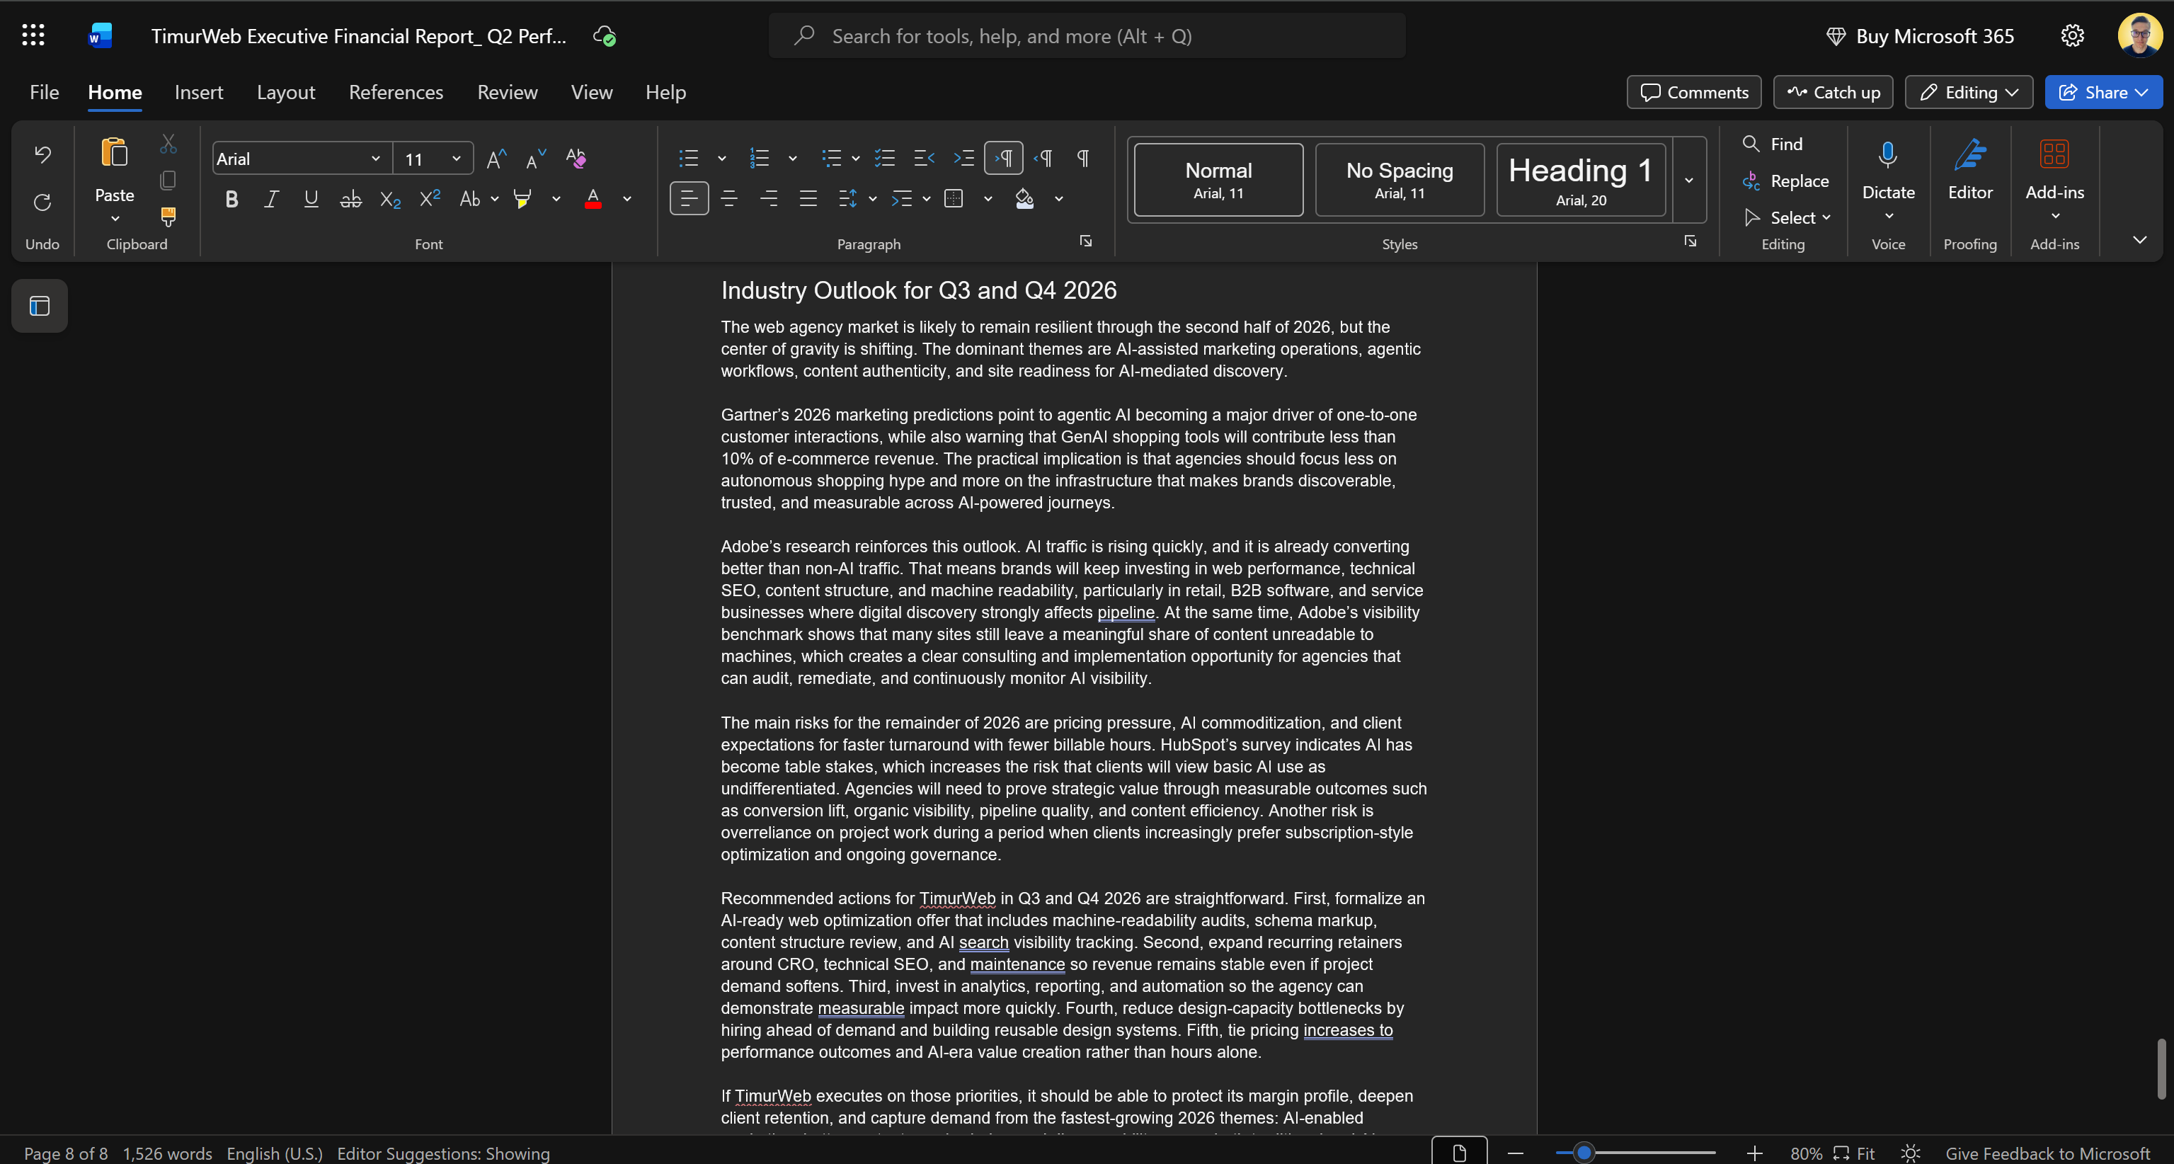The image size is (2174, 1164).
Task: Expand the bullet list options
Action: (721, 158)
